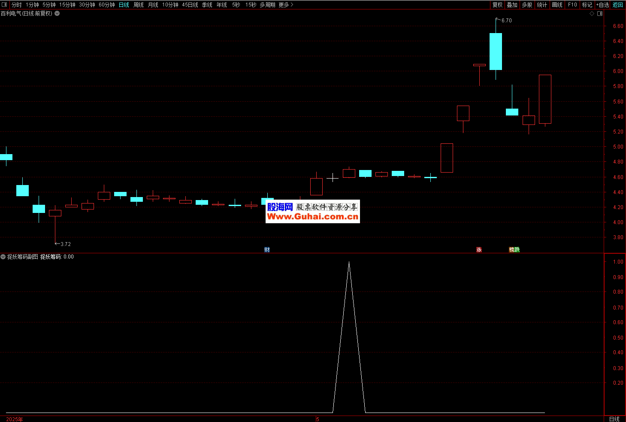Click the 返回 back button
Viewport: 626px width, 422px height.
(x=618, y=5)
